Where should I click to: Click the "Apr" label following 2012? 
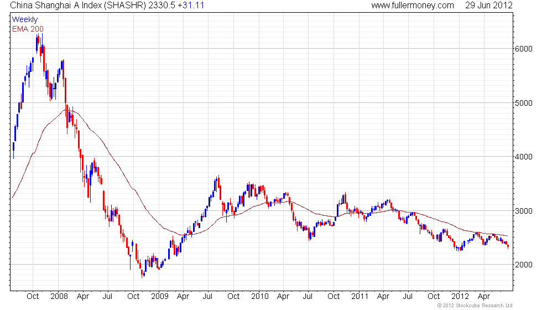tap(484, 297)
